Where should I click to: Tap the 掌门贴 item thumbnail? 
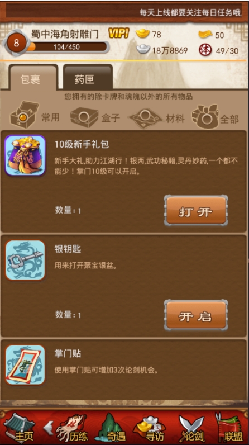click(x=25, y=365)
